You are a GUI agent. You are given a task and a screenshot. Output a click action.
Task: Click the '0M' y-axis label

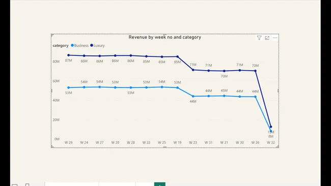(57, 139)
